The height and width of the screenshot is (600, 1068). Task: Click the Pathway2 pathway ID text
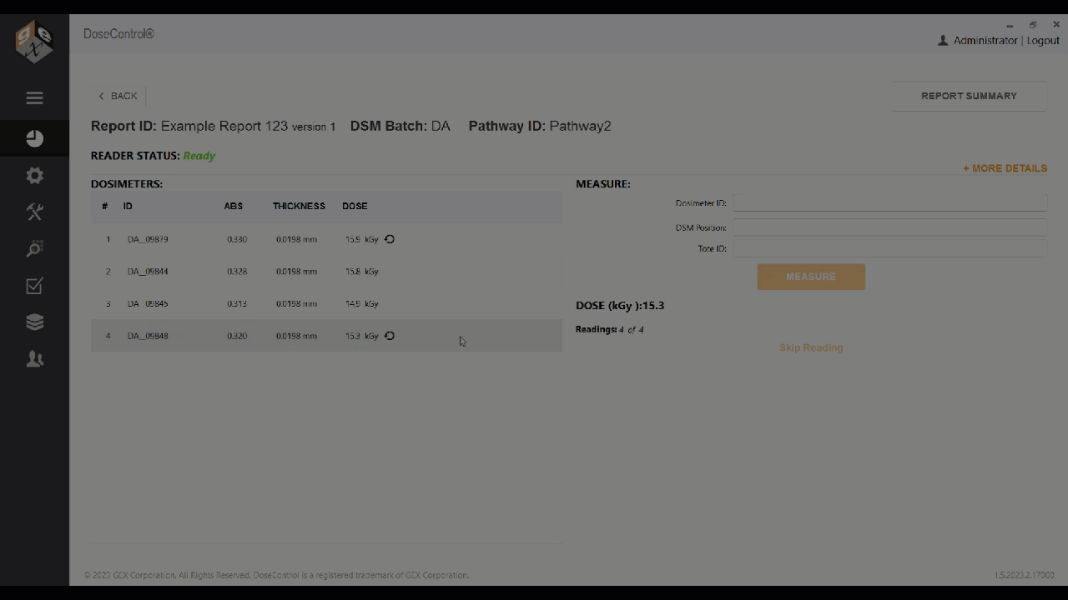click(x=581, y=127)
